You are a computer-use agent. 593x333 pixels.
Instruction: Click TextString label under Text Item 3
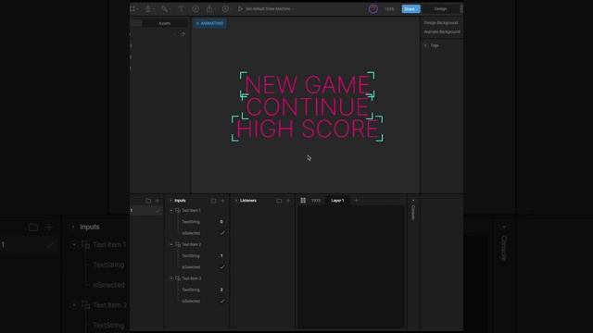[191, 290]
